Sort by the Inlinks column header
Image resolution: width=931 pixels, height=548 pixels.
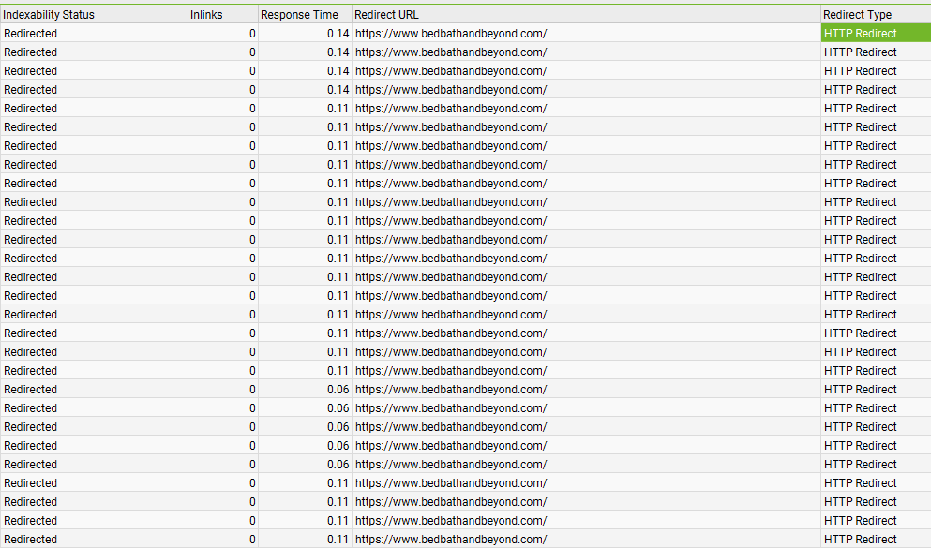pos(206,15)
